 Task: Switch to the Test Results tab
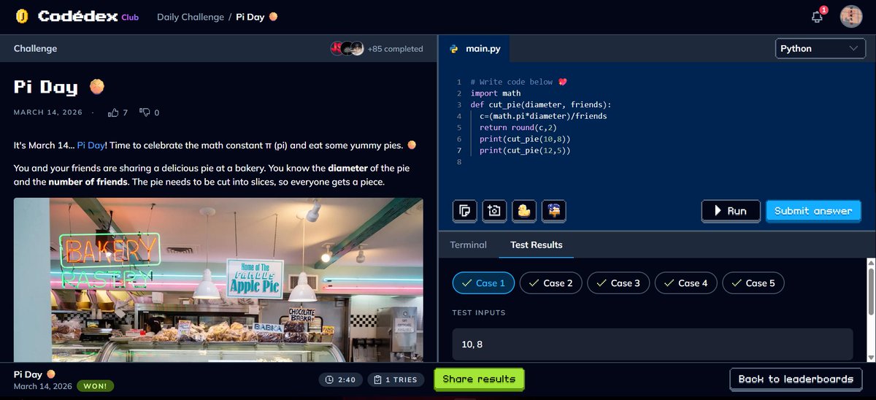coord(537,245)
